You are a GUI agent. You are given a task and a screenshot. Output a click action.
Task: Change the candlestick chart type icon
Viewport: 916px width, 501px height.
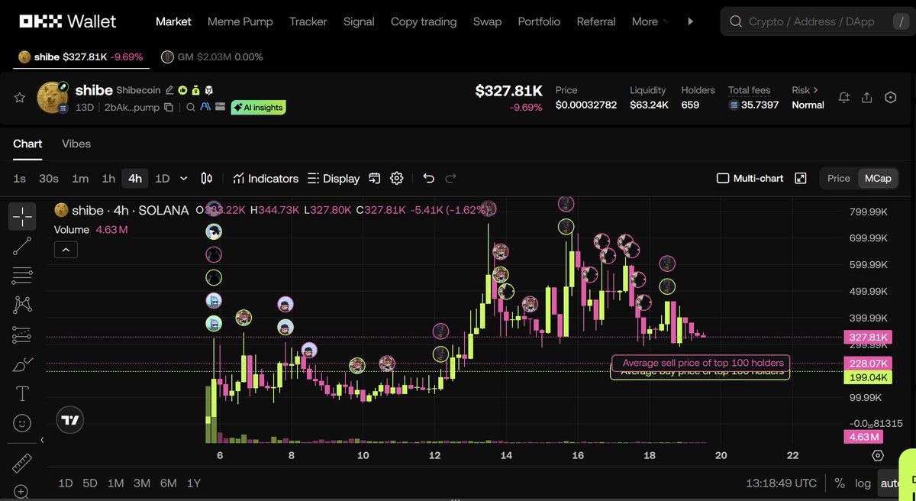tap(206, 178)
